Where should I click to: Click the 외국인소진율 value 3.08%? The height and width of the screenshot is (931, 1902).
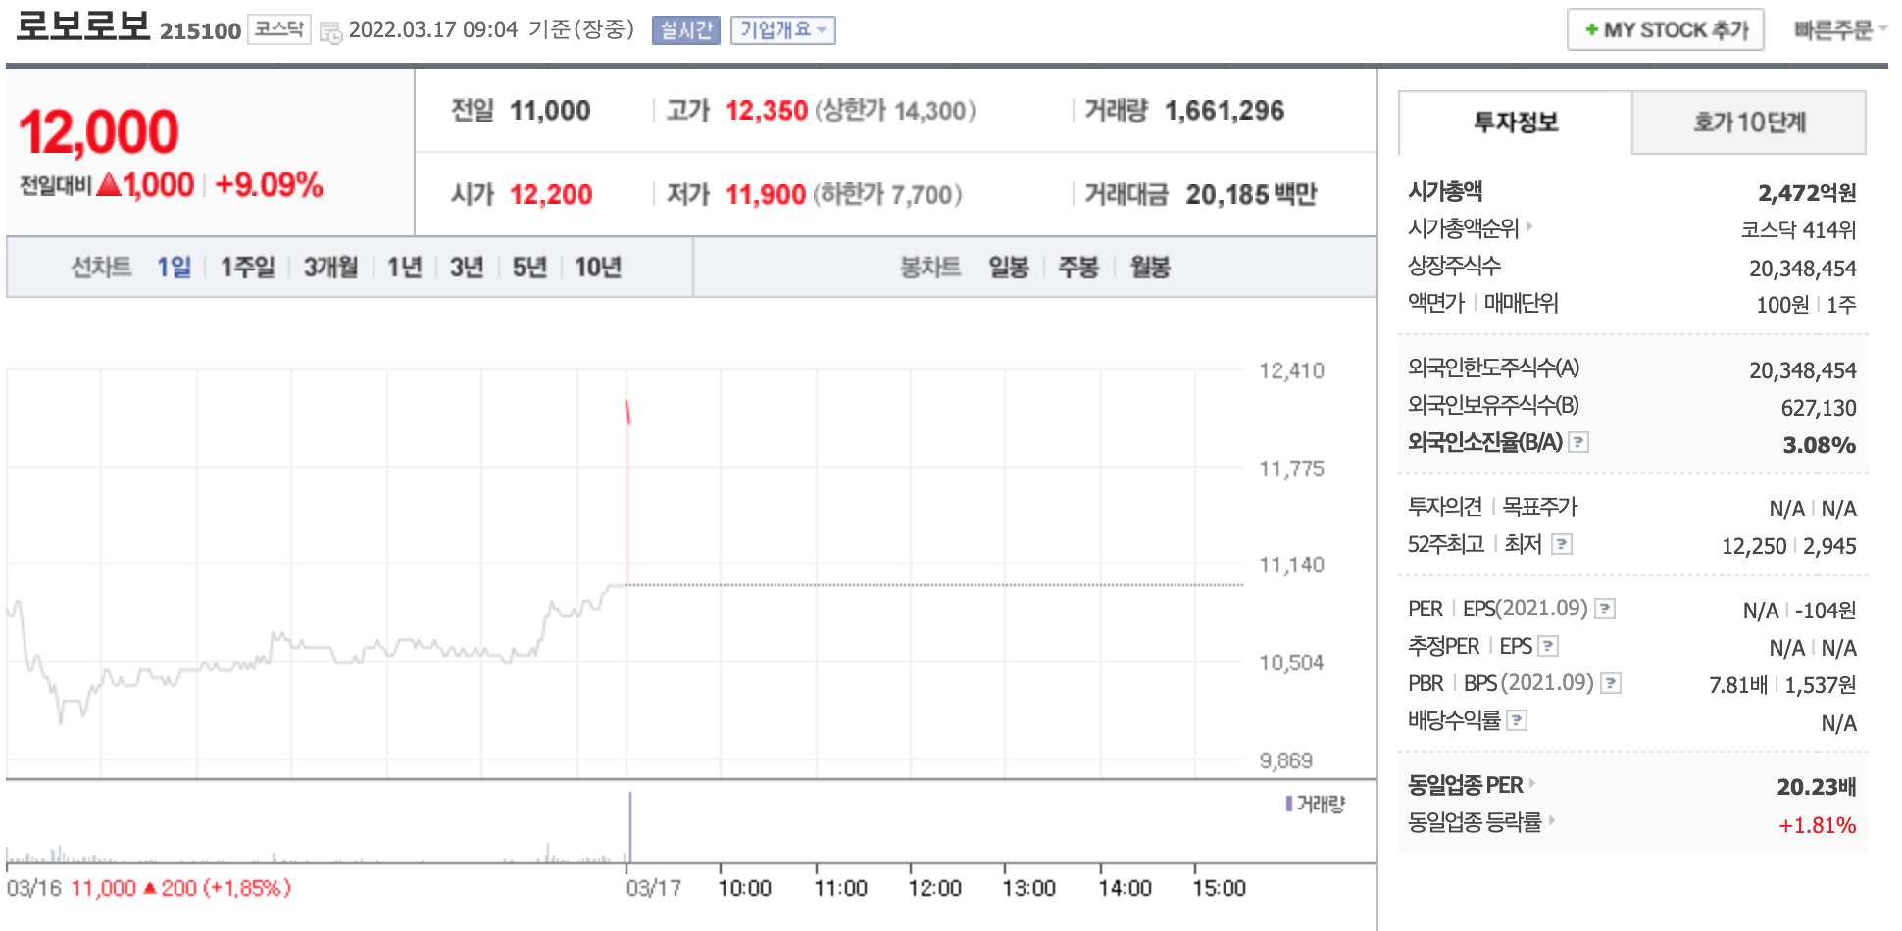click(1819, 444)
